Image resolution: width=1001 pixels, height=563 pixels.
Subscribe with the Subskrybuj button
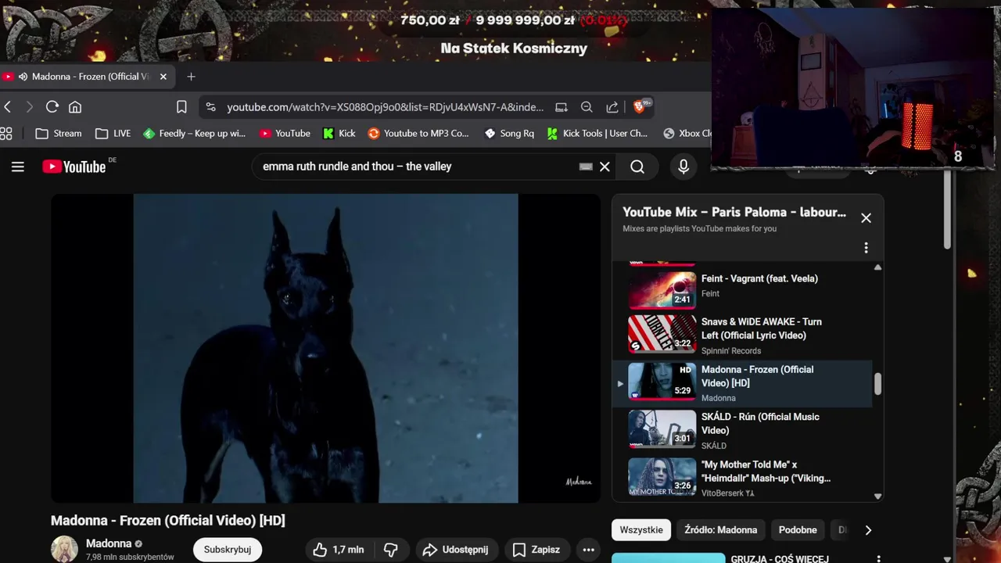(x=228, y=550)
